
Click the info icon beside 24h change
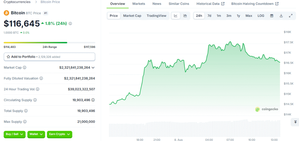pos(70,23)
